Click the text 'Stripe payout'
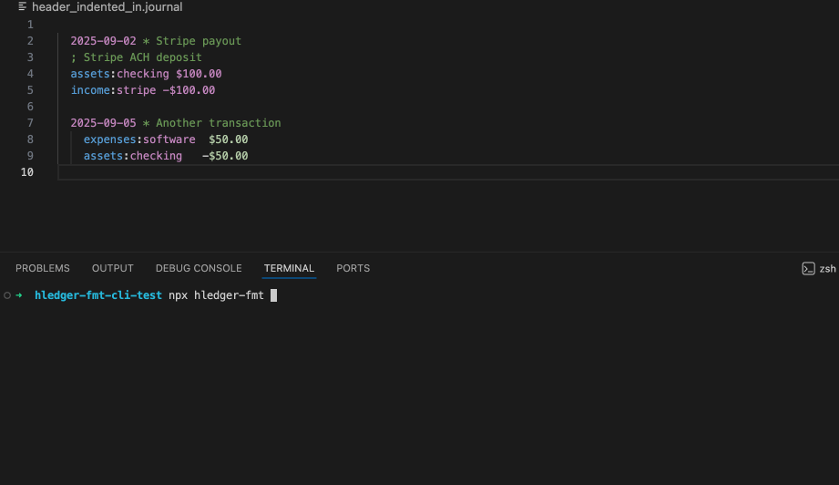 click(x=199, y=41)
